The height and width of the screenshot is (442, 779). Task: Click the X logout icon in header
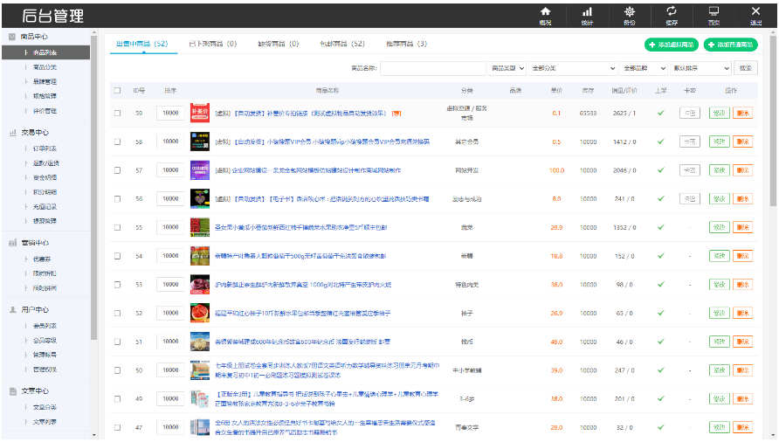755,11
